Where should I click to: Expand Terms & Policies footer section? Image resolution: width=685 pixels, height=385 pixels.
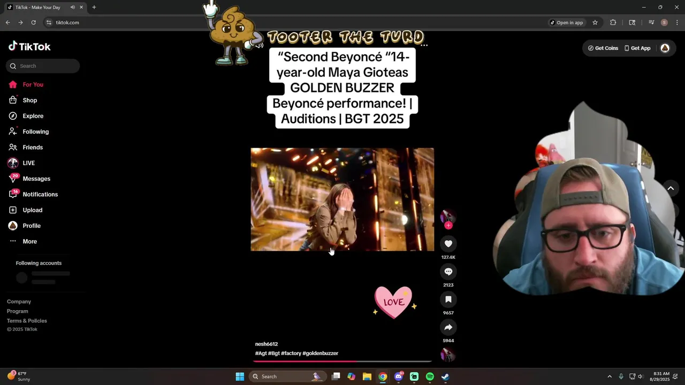click(x=27, y=321)
